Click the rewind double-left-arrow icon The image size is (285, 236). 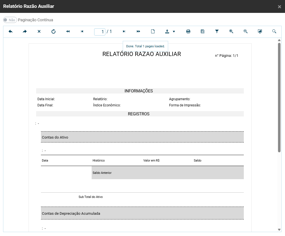point(68,32)
